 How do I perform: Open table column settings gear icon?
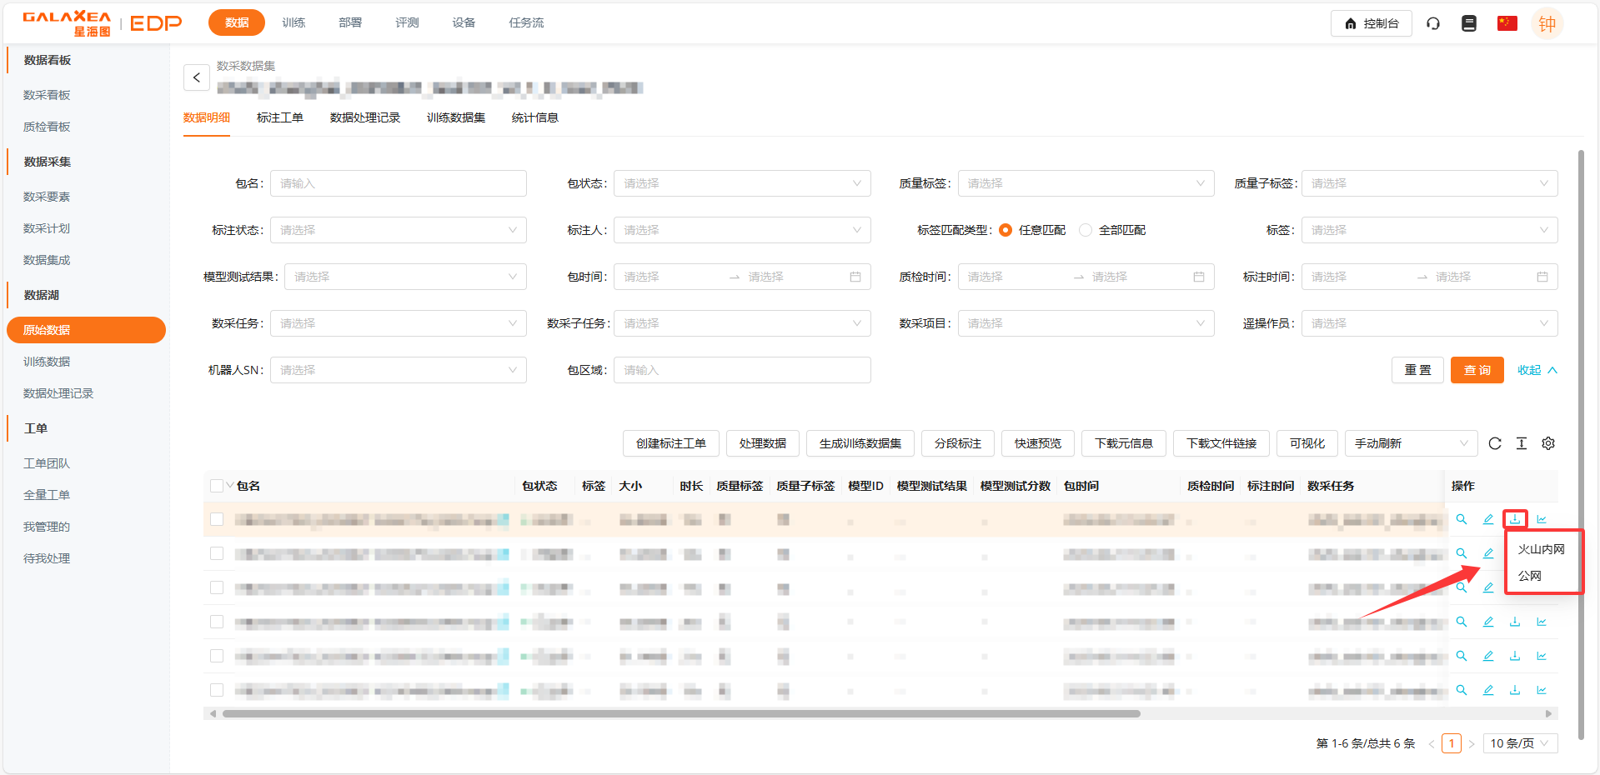point(1547,443)
